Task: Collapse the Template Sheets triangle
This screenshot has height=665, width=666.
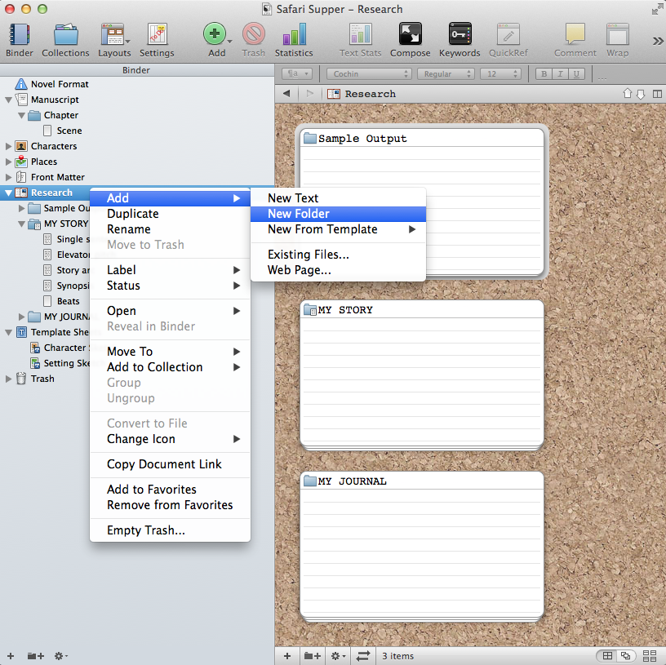Action: pos(8,333)
